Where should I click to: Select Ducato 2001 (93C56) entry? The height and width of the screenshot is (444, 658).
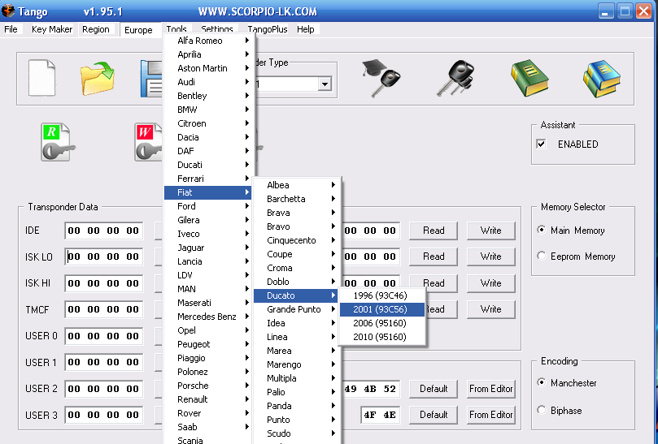coord(382,309)
